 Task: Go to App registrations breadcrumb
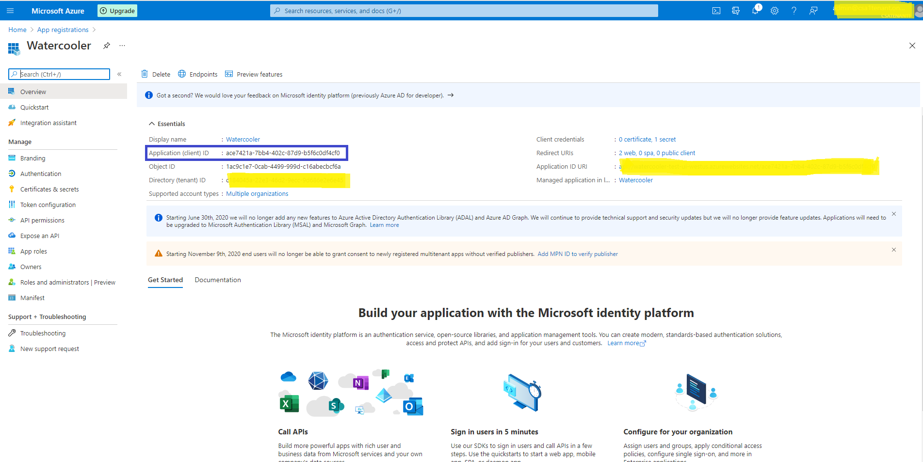(x=63, y=30)
